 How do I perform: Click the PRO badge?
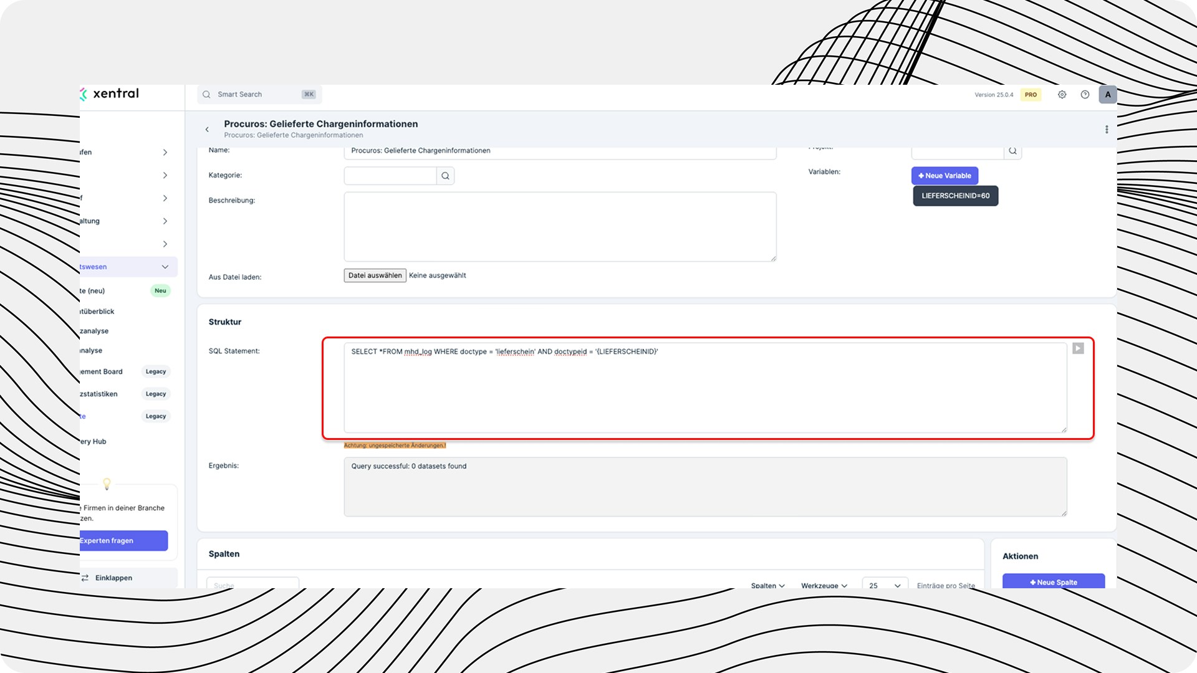tap(1031, 95)
